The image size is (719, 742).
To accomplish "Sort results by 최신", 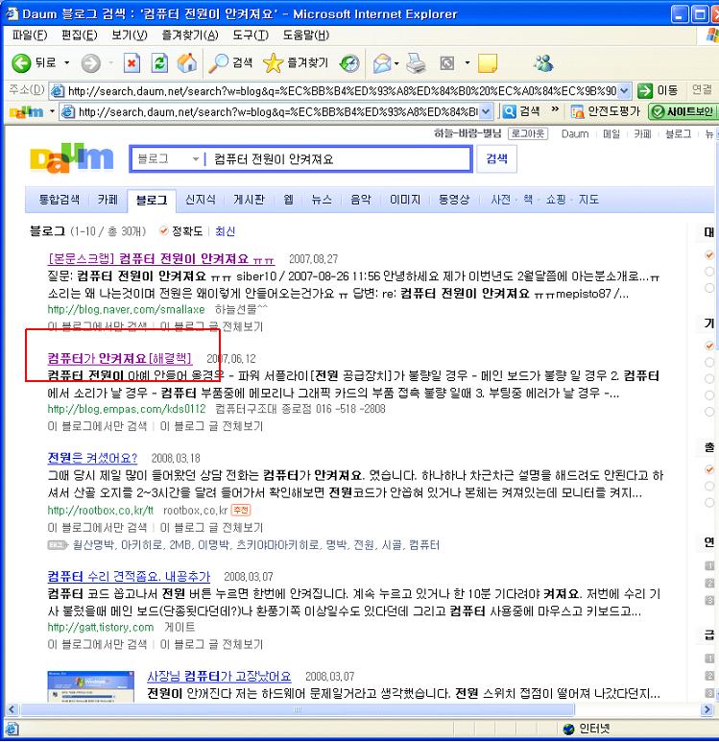I will tap(225, 231).
